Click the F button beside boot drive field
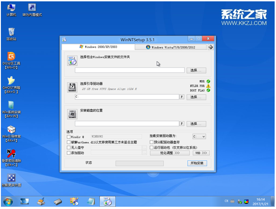The image size is (276, 209). click(x=182, y=97)
